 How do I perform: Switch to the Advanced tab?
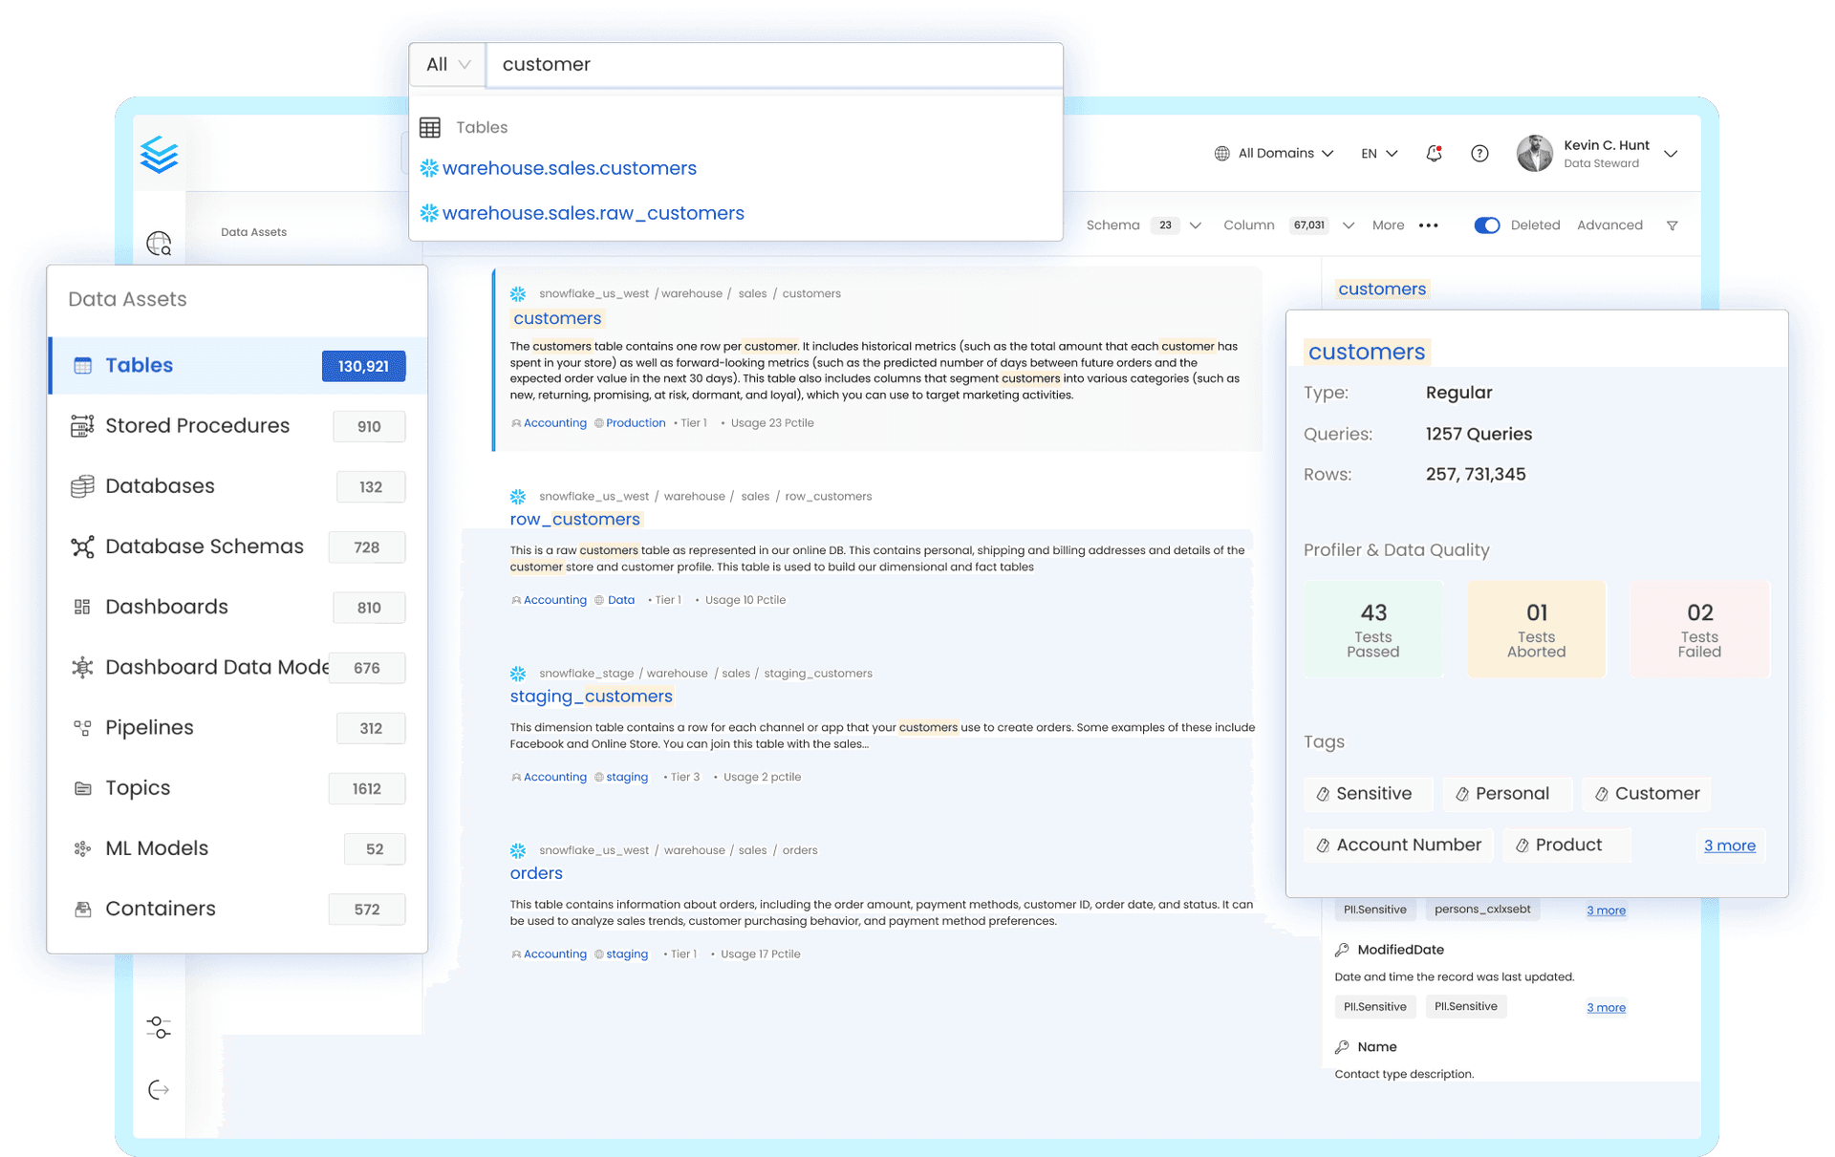tap(1610, 225)
